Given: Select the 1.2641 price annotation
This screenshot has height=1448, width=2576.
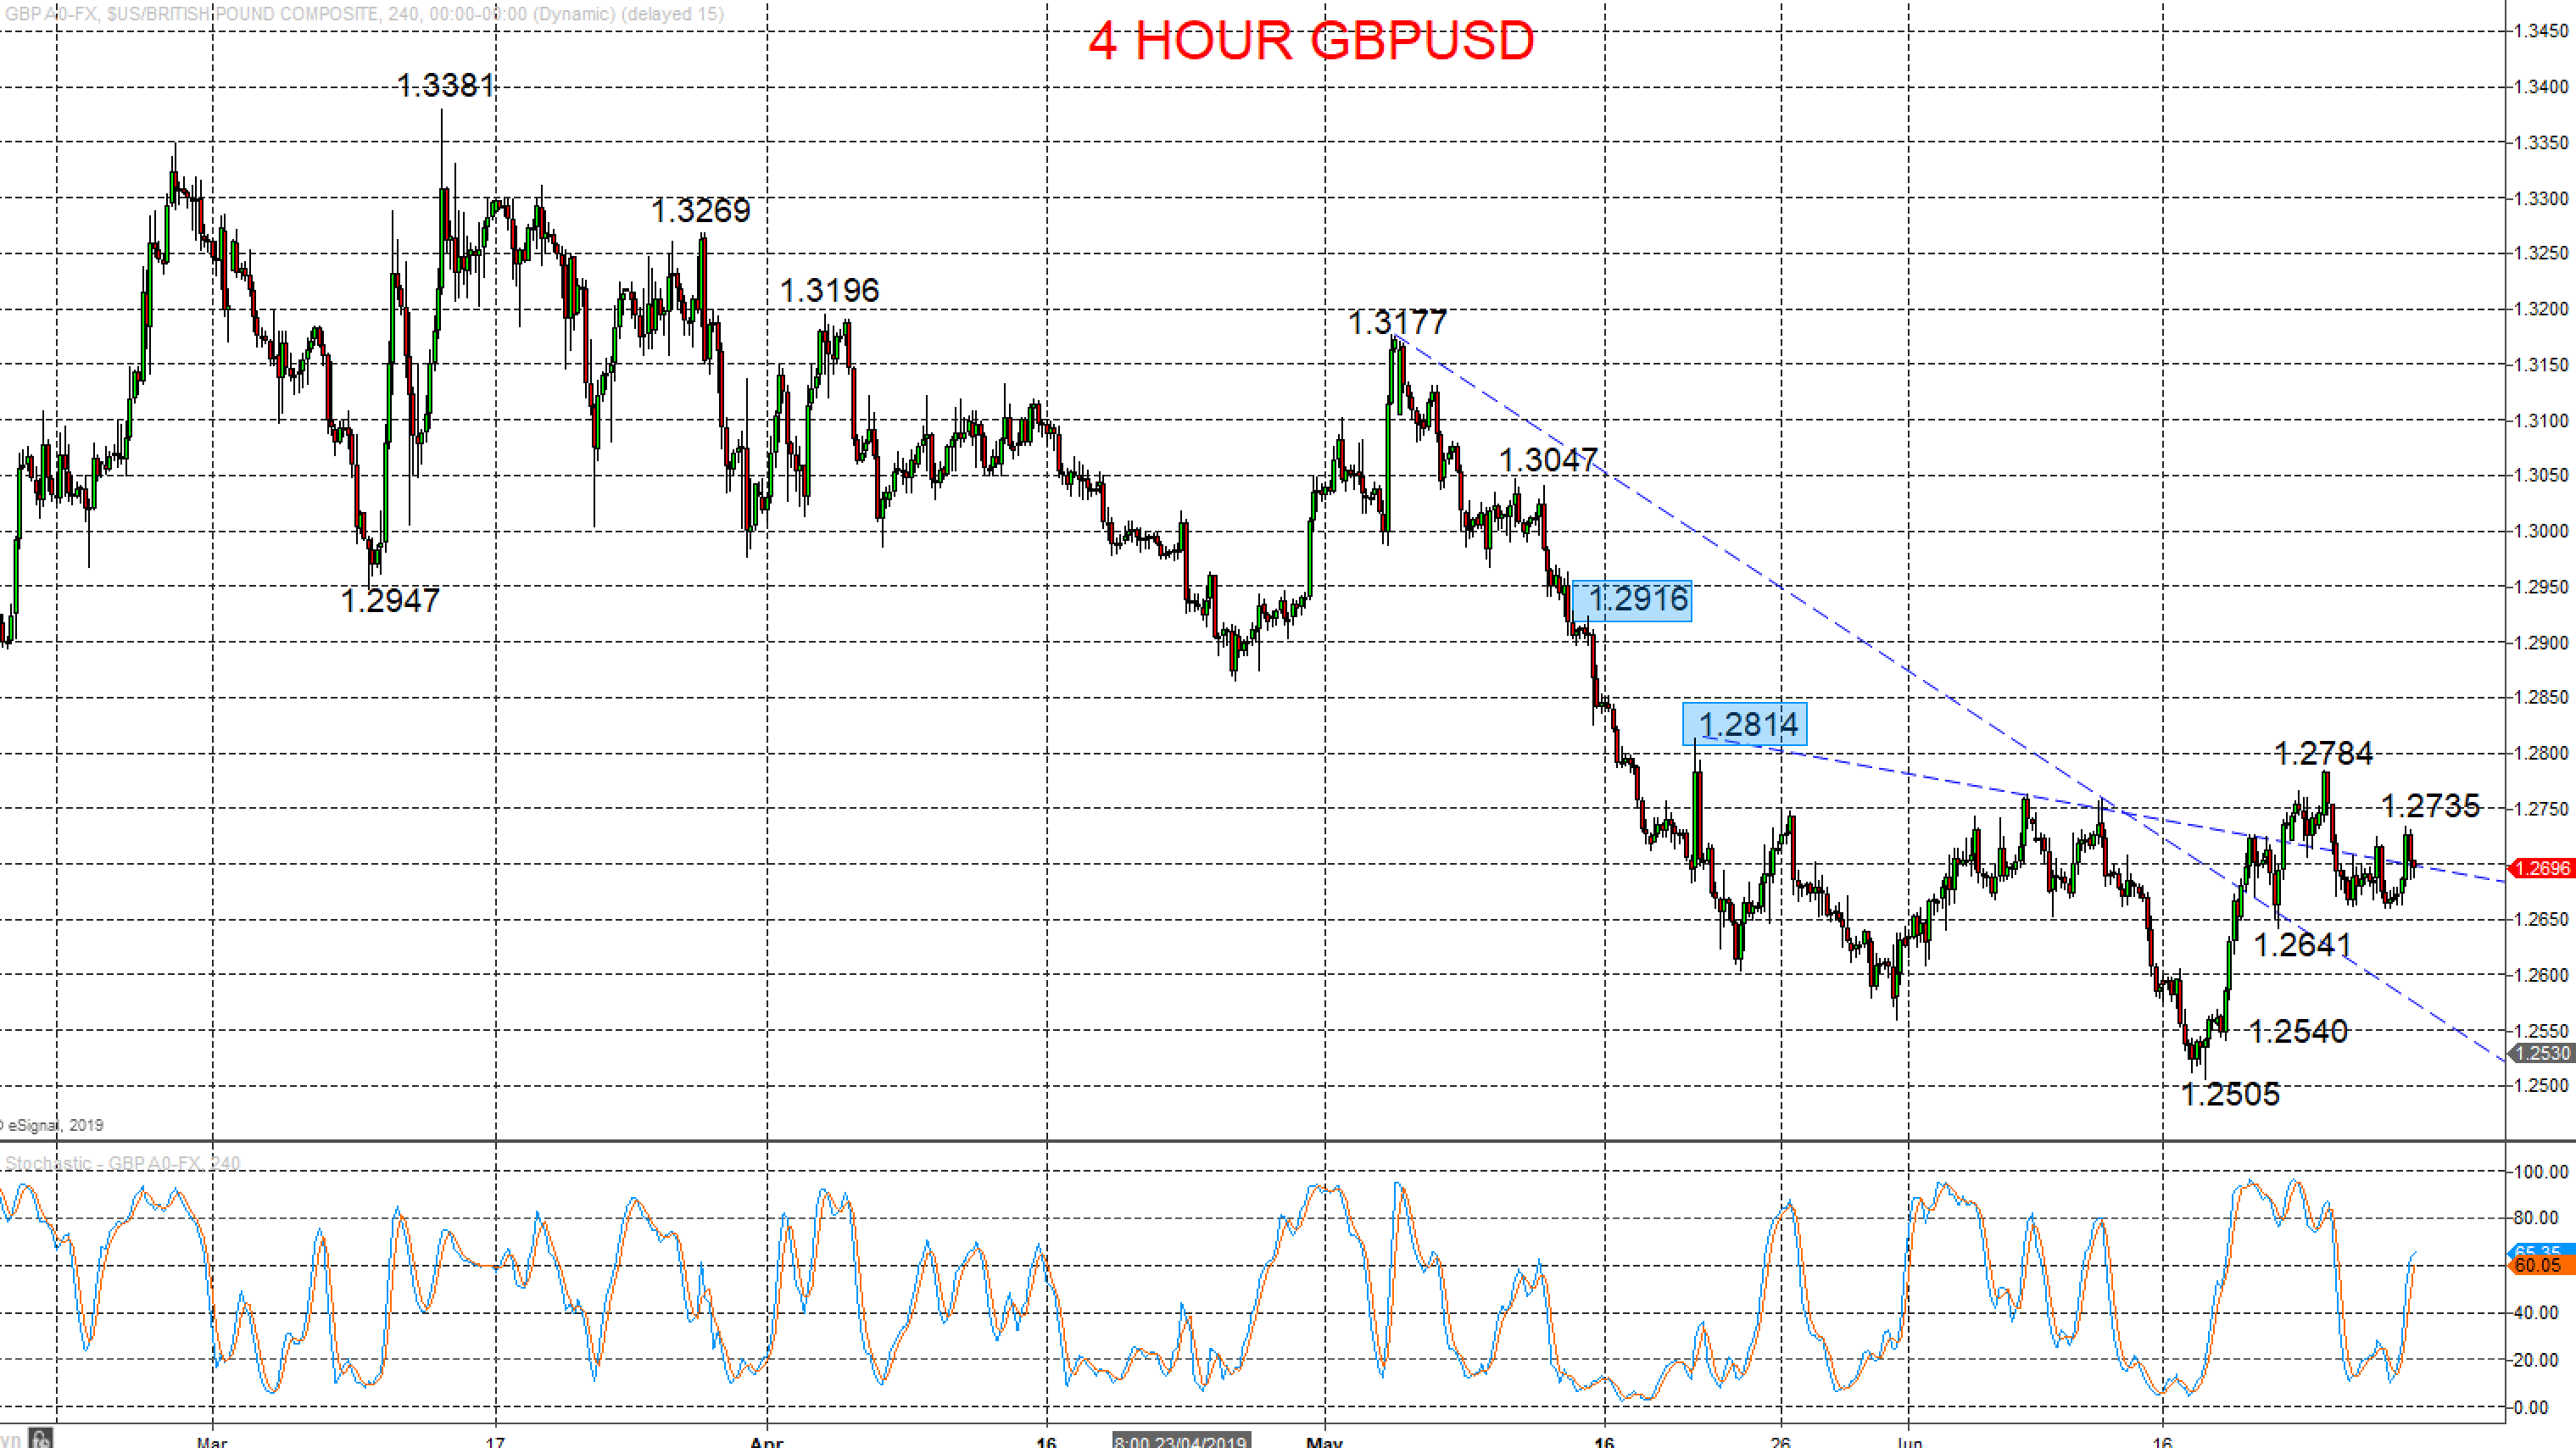Looking at the screenshot, I should click(x=2303, y=944).
